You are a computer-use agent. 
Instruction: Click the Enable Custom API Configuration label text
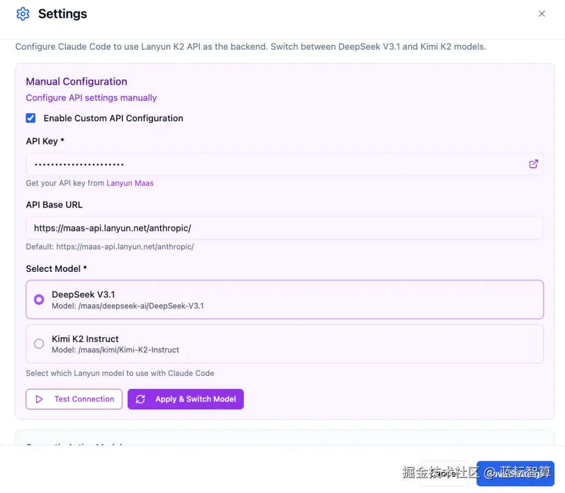pos(113,118)
